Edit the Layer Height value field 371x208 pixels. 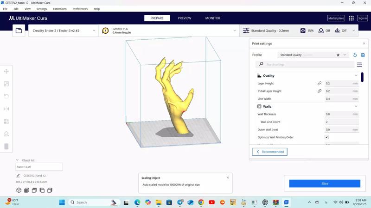pyautogui.click(x=341, y=83)
